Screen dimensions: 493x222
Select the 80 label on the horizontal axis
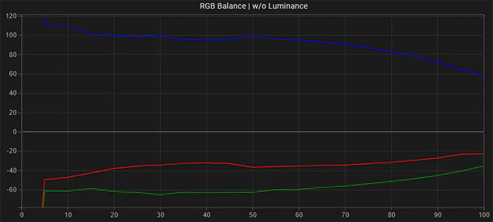(391, 215)
